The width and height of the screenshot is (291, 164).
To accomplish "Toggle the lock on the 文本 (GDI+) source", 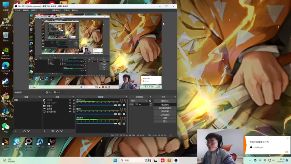I will 74,103.
